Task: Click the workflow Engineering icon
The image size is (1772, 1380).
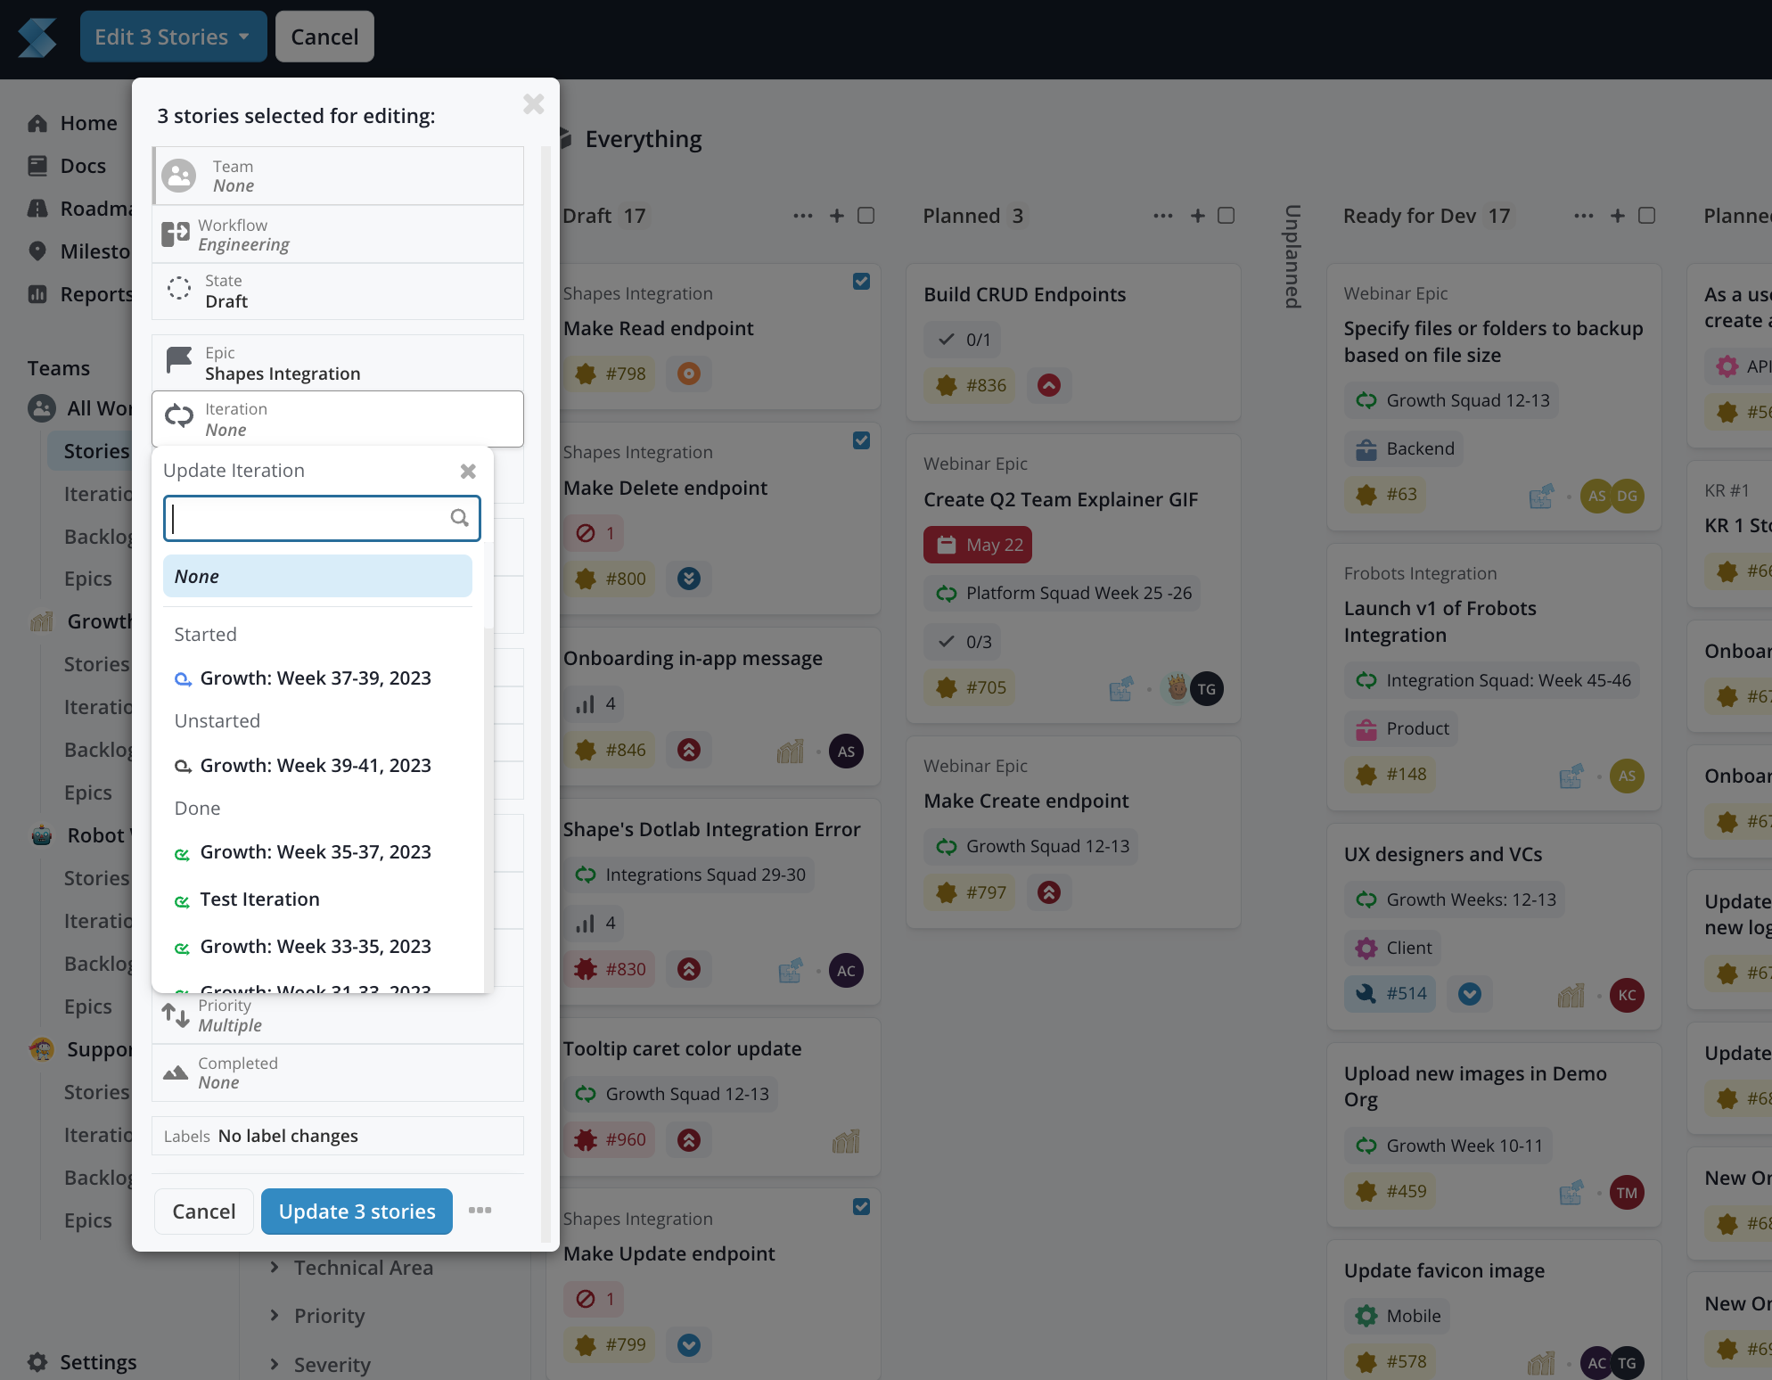Action: tap(176, 233)
